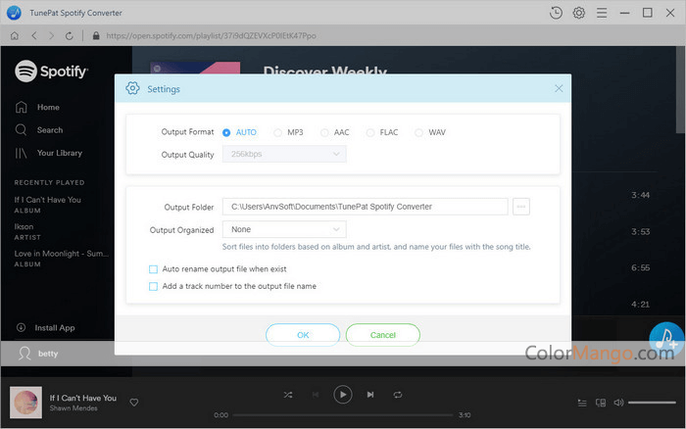This screenshot has height=429, width=686.
Task: Select MP3 output format
Action: [278, 132]
